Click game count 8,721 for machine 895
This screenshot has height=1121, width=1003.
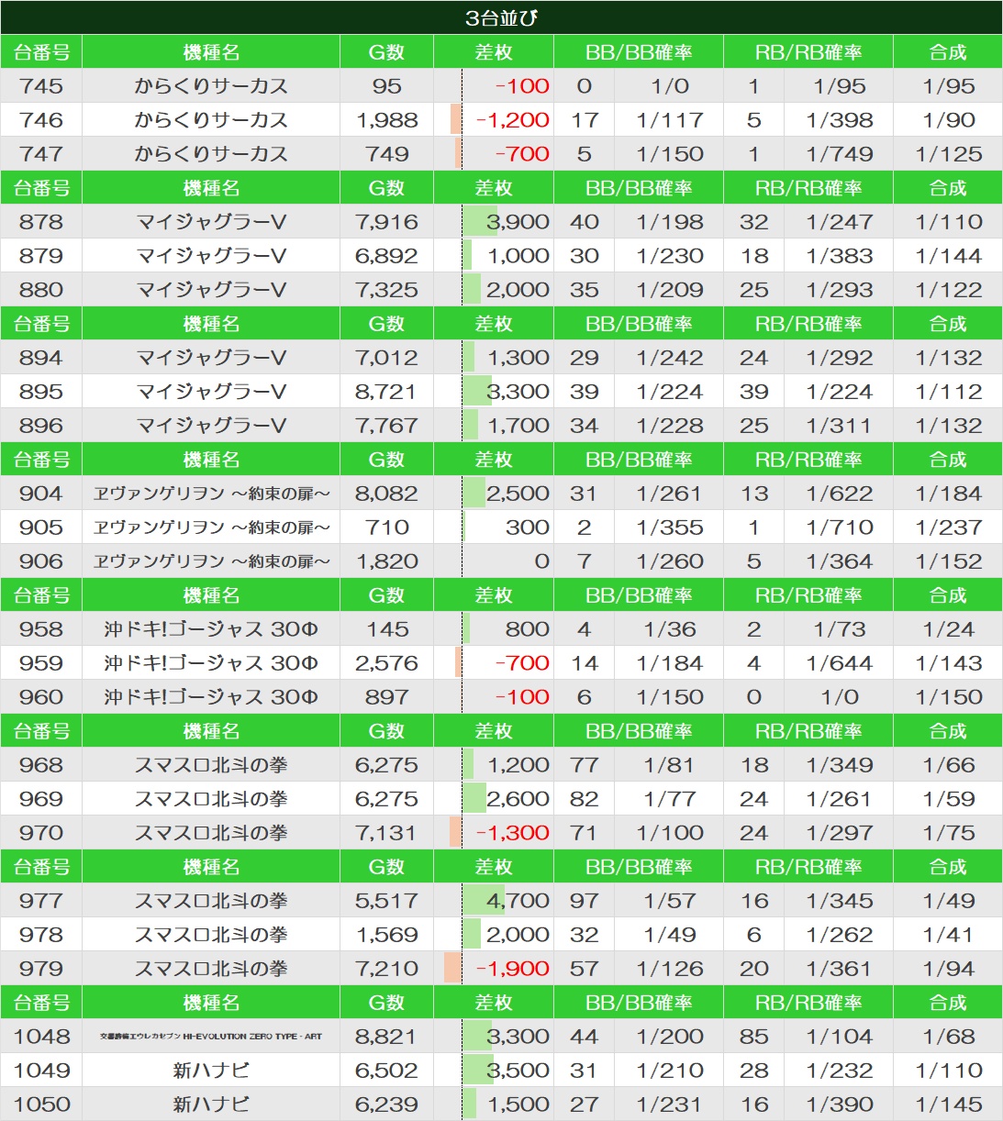(386, 392)
